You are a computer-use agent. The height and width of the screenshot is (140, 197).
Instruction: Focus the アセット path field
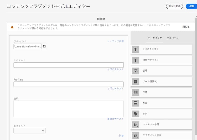tap(28, 47)
